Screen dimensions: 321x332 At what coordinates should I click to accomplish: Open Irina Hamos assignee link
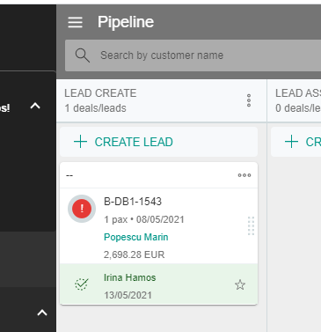(130, 277)
